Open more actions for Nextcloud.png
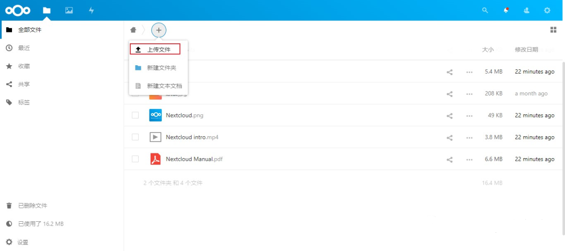 [469, 115]
